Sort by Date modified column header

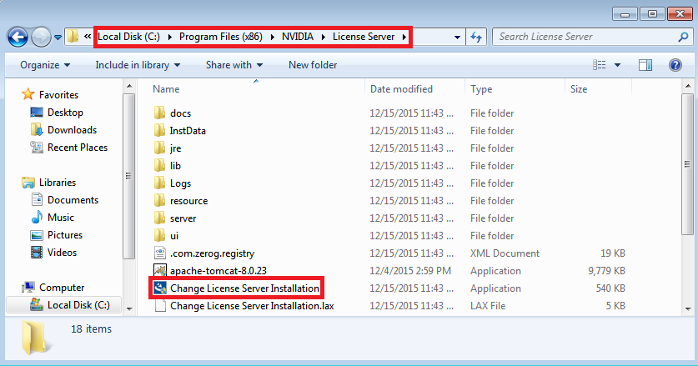[401, 89]
